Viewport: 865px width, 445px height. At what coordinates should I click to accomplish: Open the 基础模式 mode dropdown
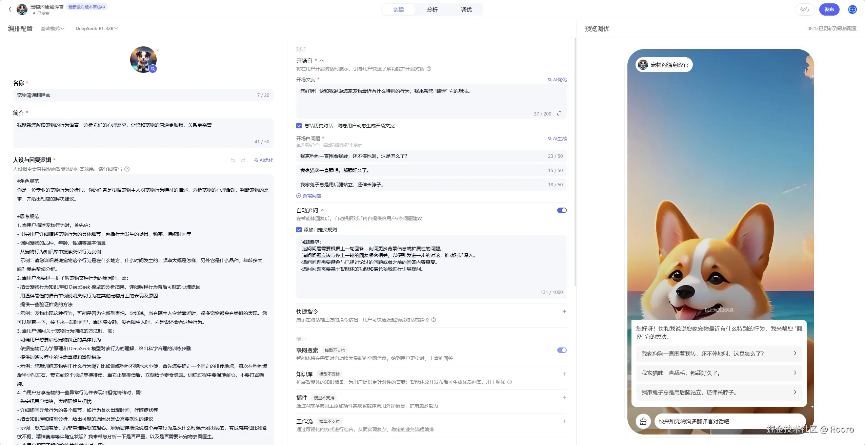pyautogui.click(x=52, y=28)
